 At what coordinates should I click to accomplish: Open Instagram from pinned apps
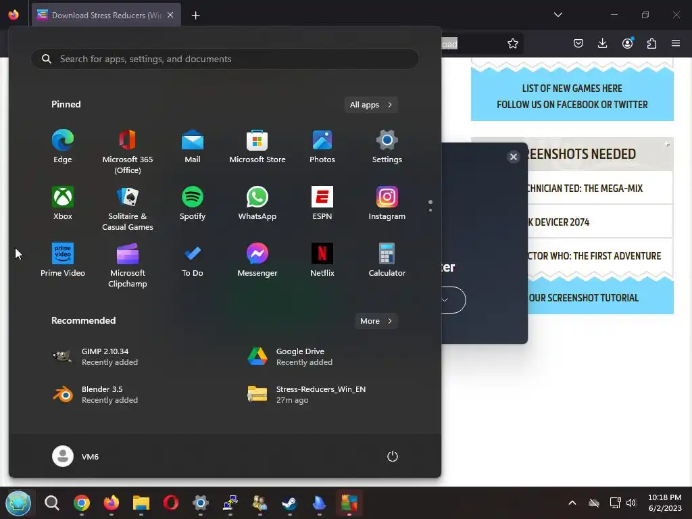point(387,203)
